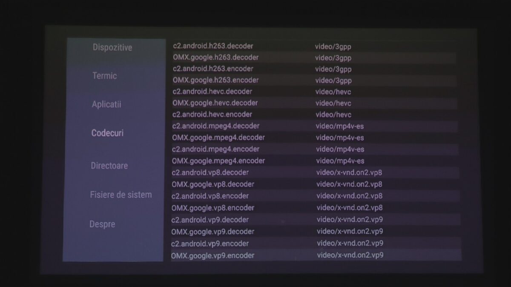Select the Despre menu item
511x287 pixels.
pyautogui.click(x=102, y=224)
